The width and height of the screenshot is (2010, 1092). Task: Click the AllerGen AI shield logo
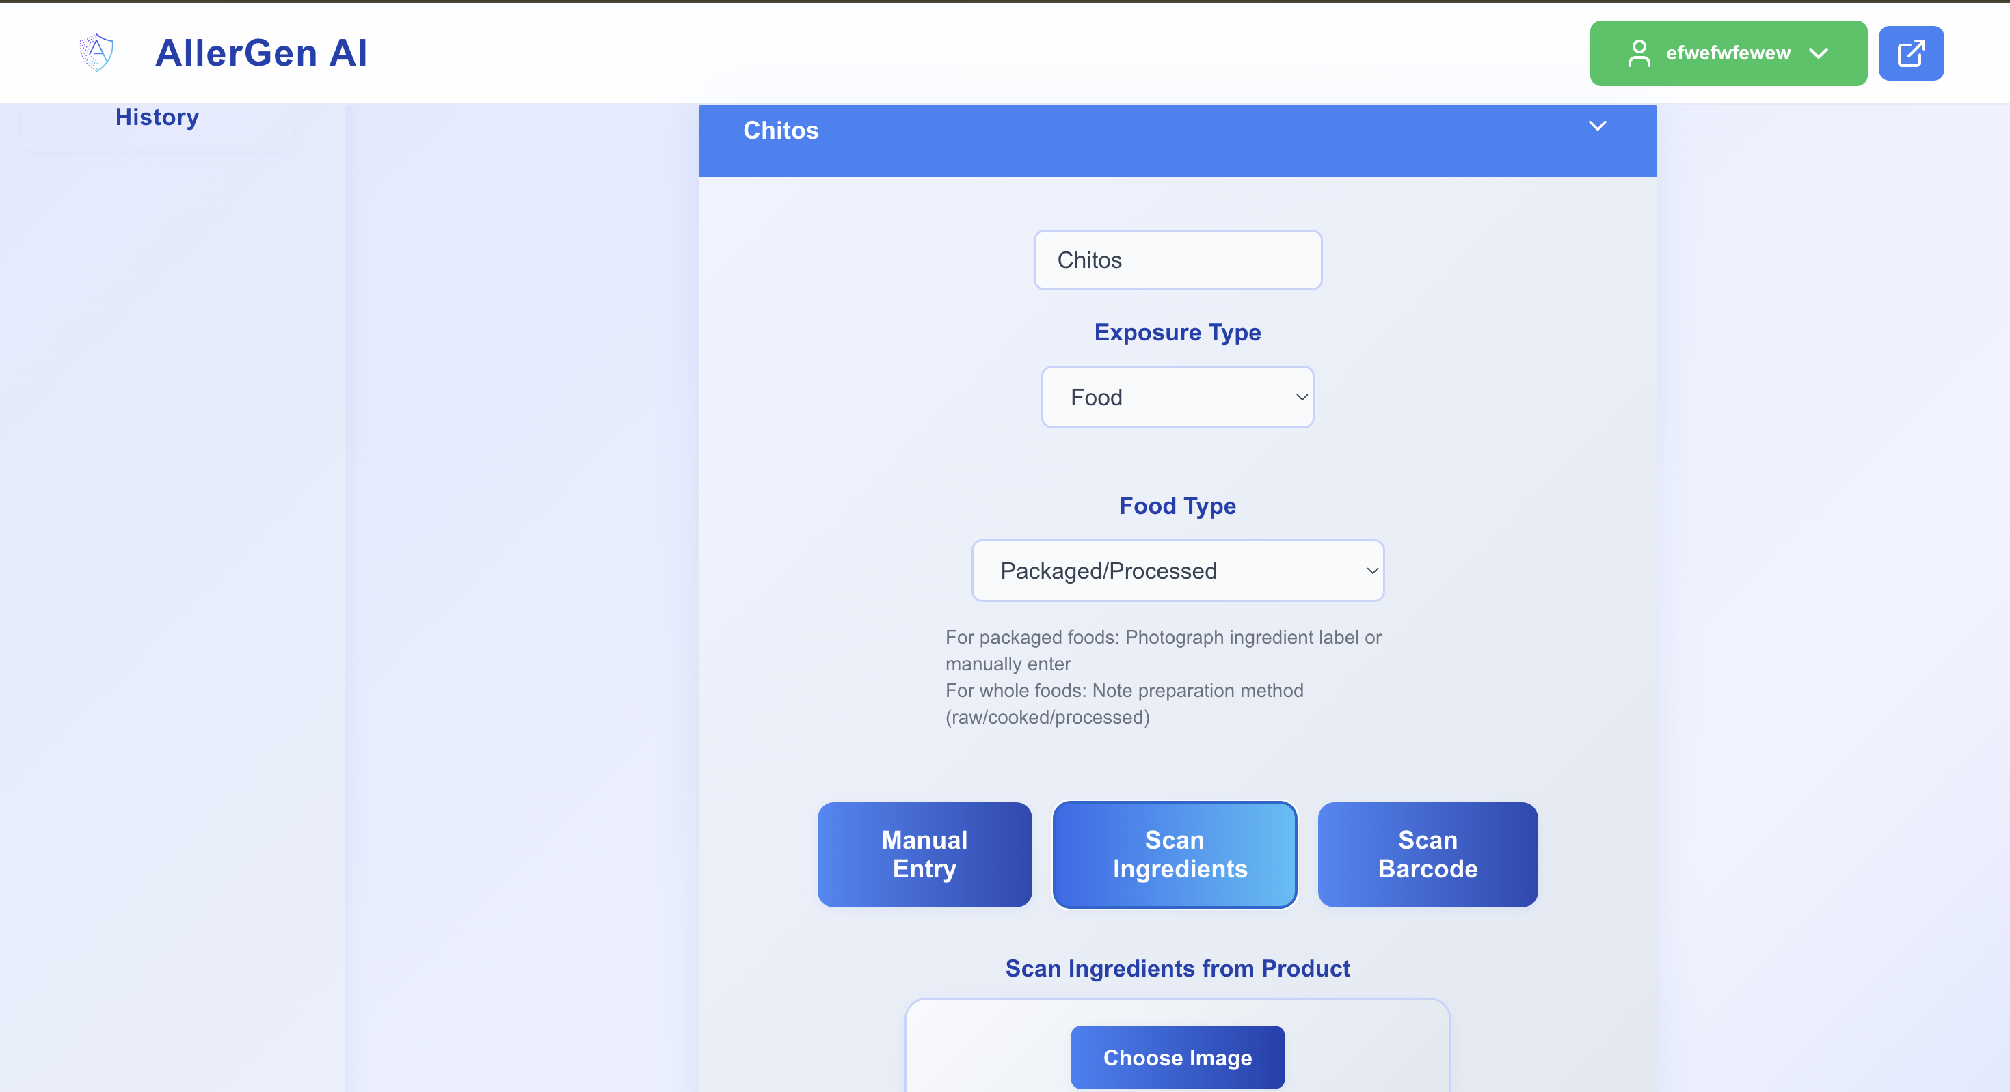97,52
